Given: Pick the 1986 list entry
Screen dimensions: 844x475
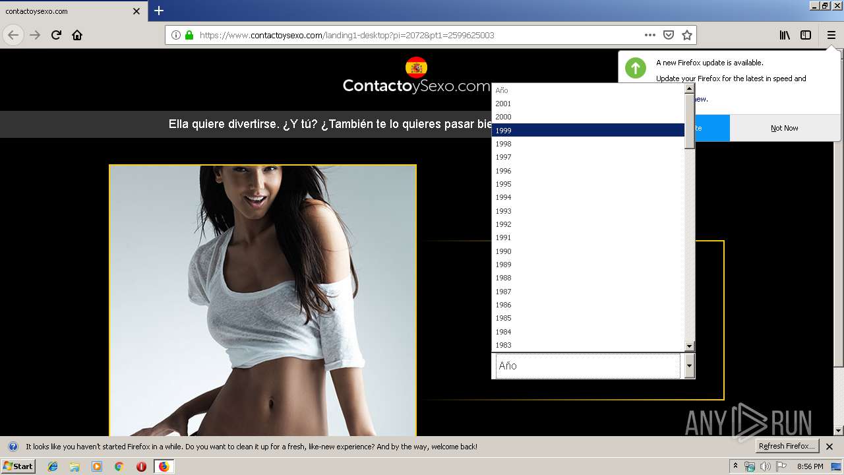Looking at the screenshot, I should [x=588, y=305].
